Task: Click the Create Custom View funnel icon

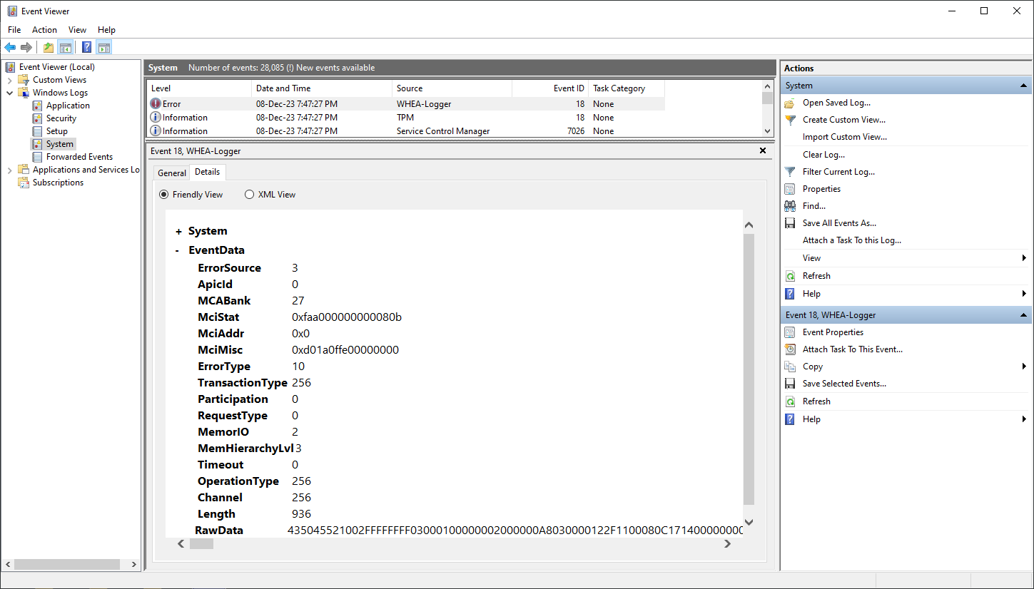Action: 790,120
